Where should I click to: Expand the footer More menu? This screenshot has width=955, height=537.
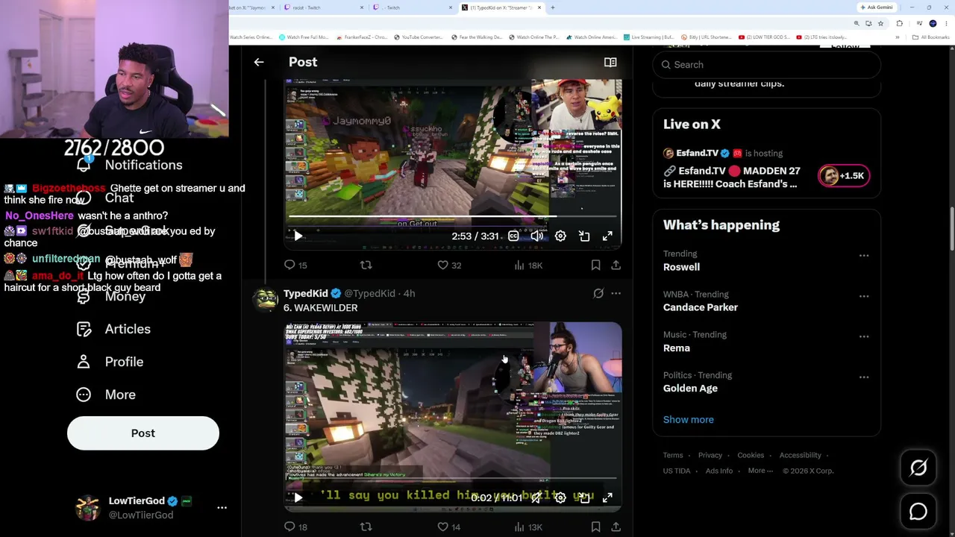[x=760, y=471]
